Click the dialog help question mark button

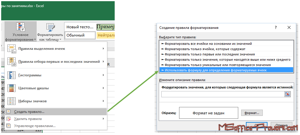pyautogui.click(x=276, y=27)
